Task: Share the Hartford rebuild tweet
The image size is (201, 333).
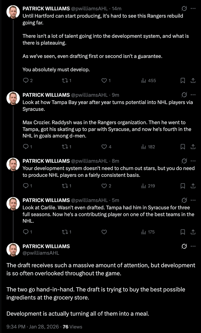Action: [193, 81]
